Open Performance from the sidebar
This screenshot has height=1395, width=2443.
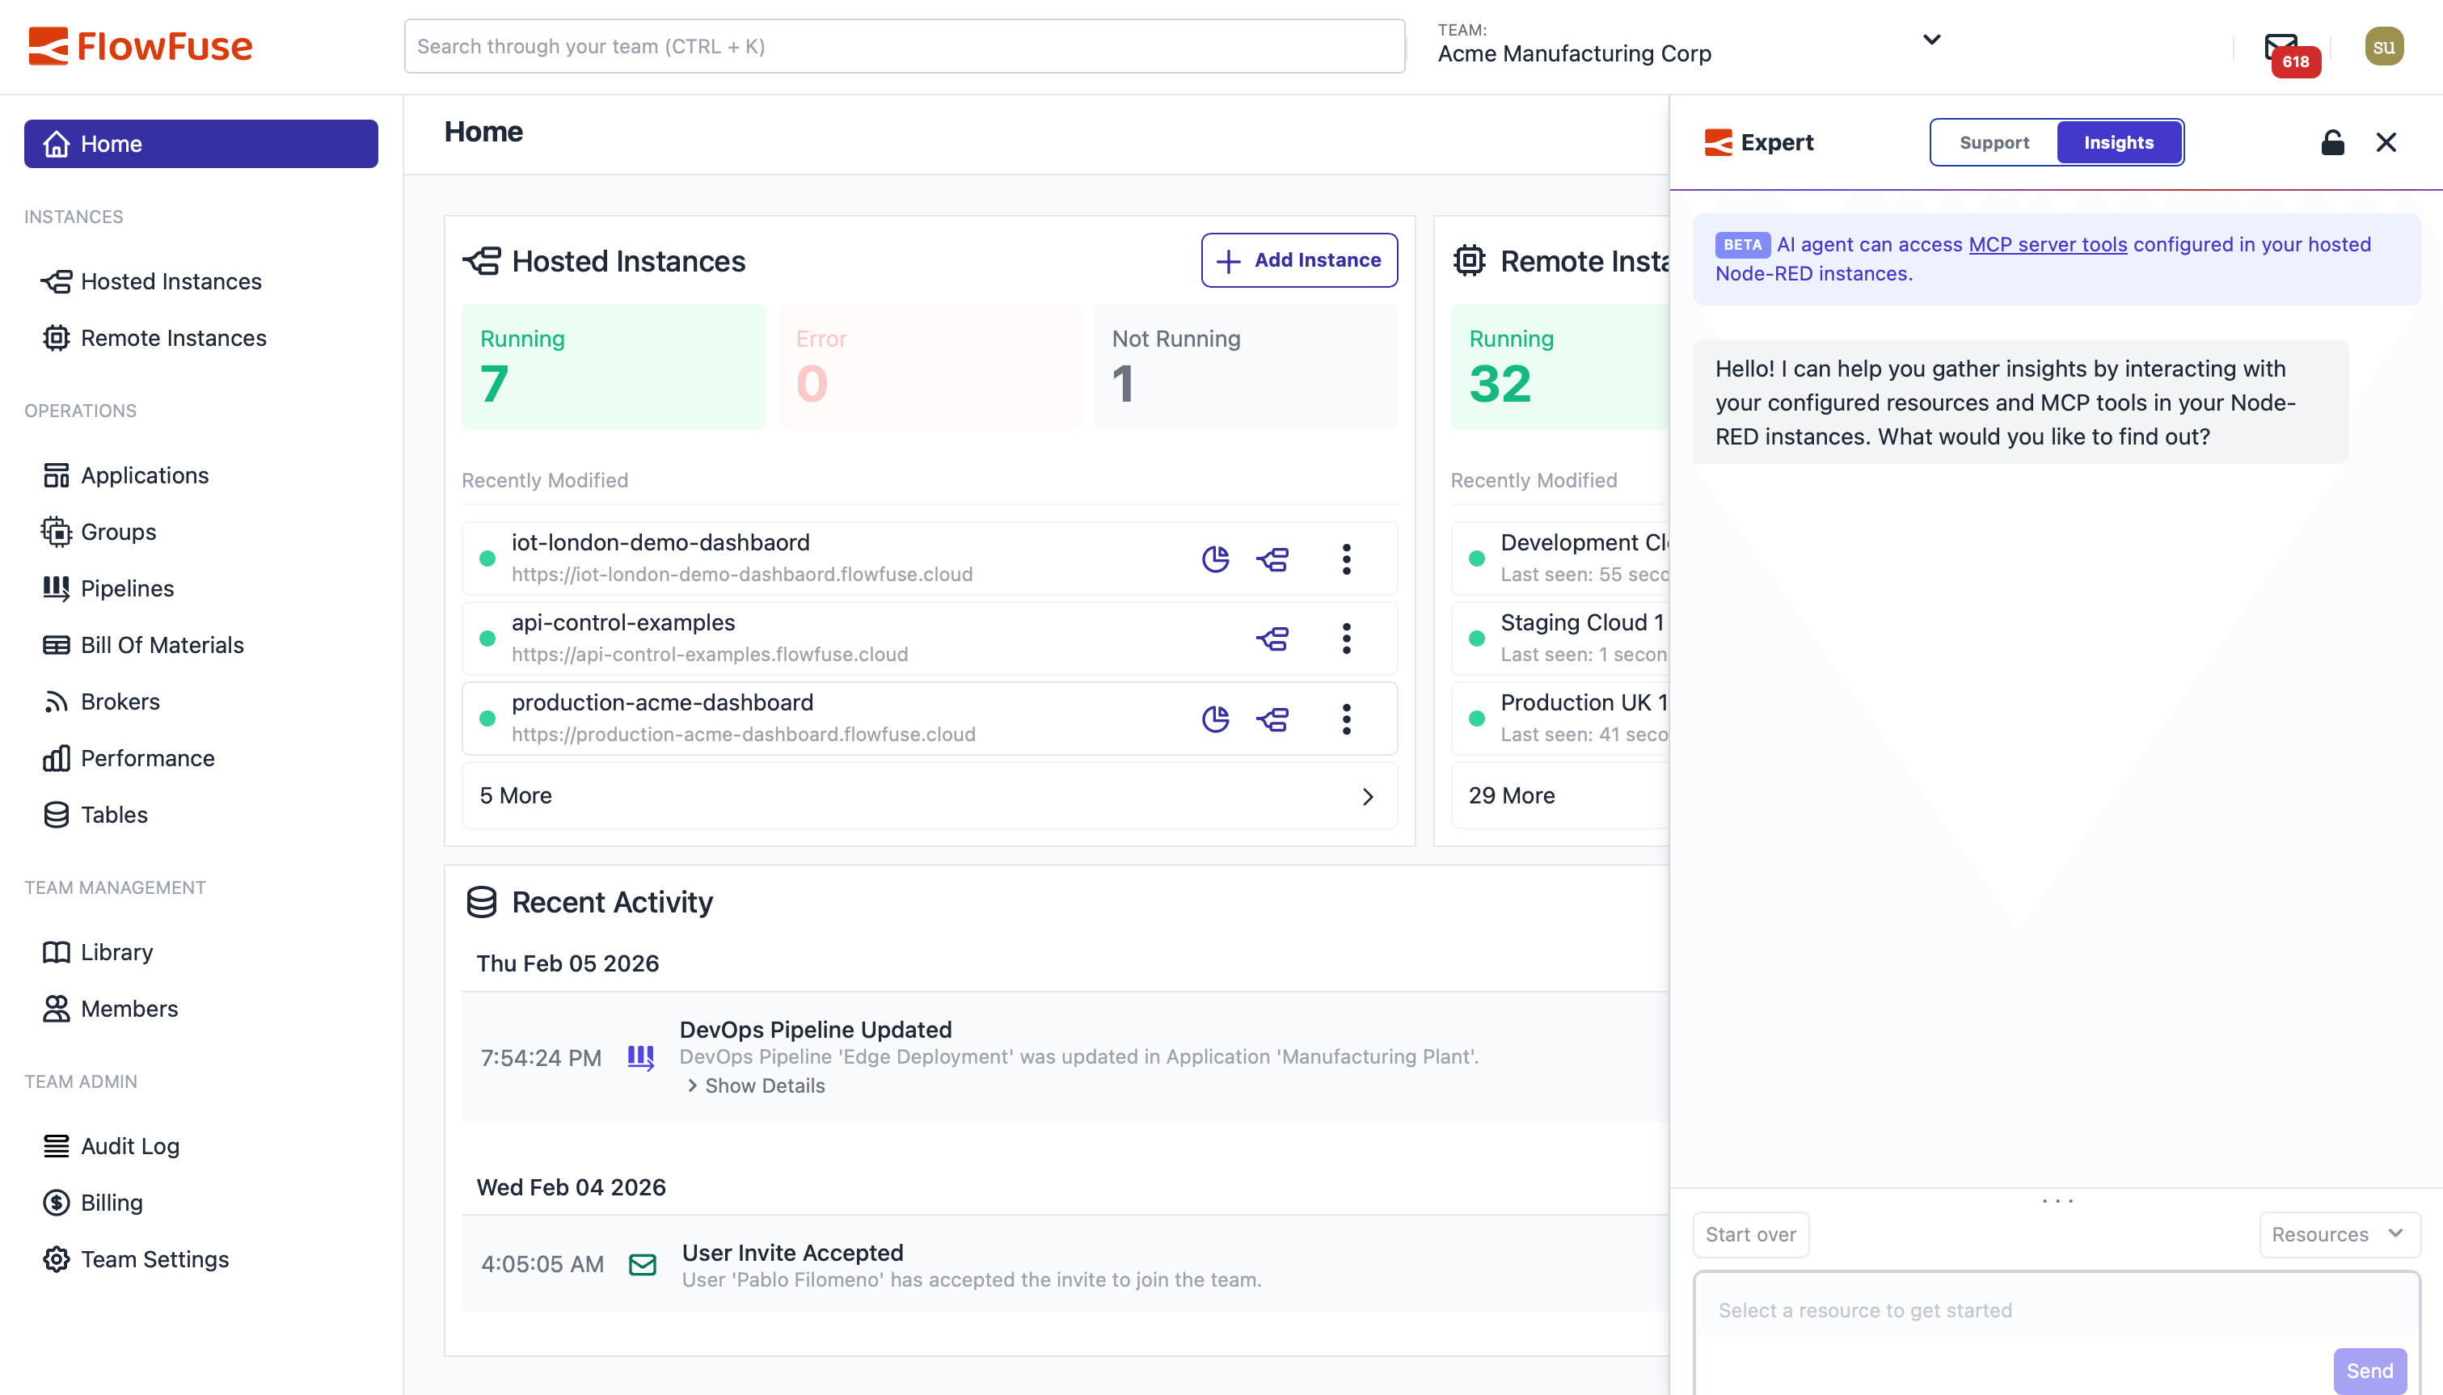point(148,758)
